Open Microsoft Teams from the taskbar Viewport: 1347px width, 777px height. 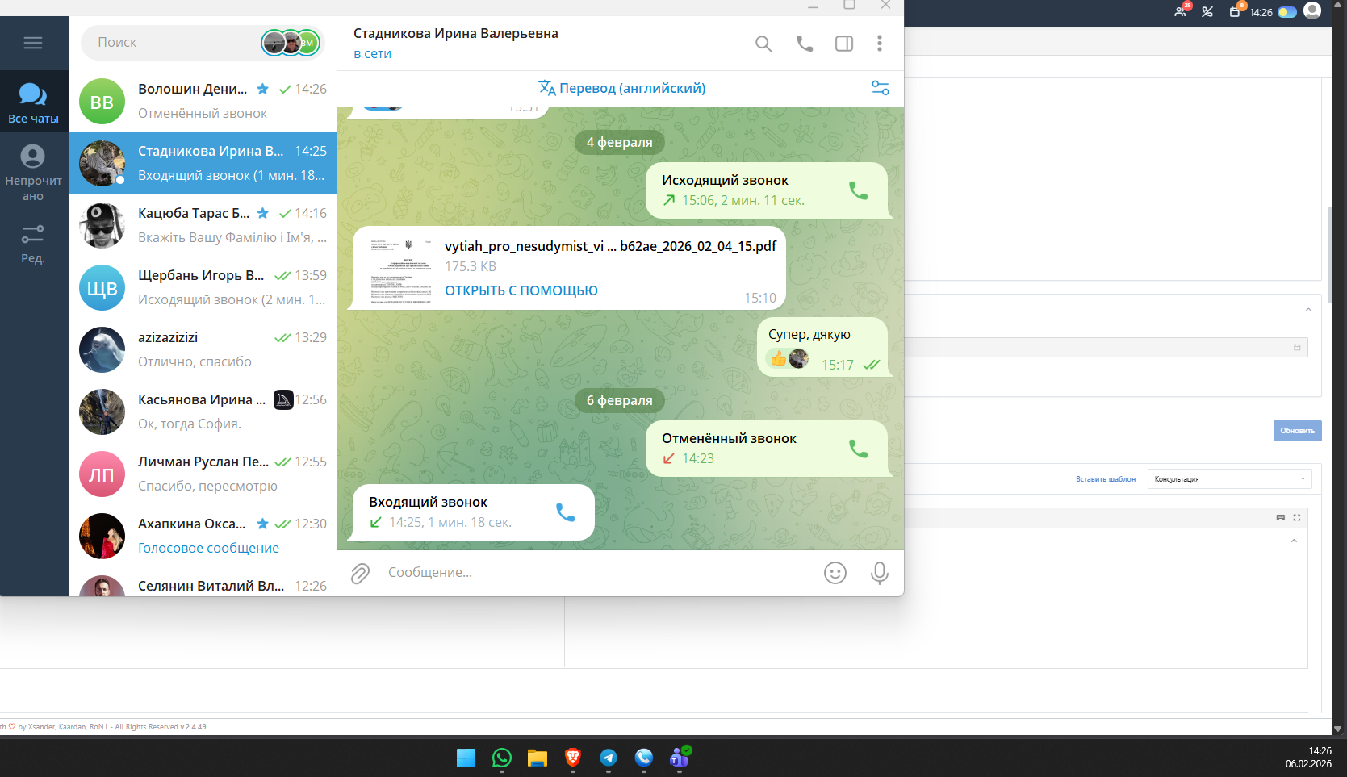[680, 757]
